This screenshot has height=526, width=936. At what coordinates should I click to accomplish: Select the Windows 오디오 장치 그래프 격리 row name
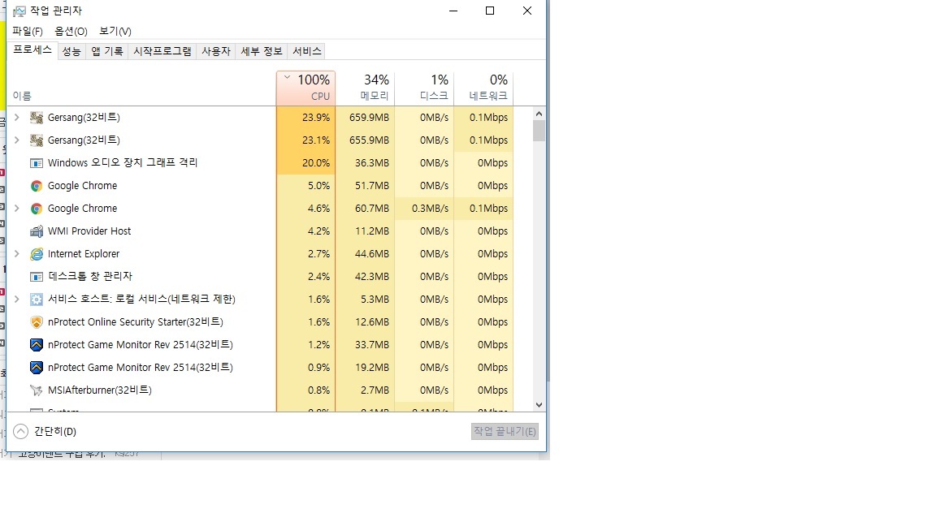click(x=123, y=163)
